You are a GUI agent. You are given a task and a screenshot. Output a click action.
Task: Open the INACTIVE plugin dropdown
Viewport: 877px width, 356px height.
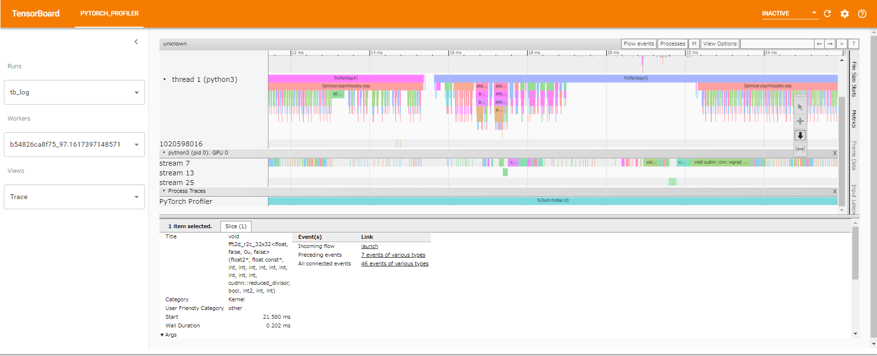tap(789, 14)
